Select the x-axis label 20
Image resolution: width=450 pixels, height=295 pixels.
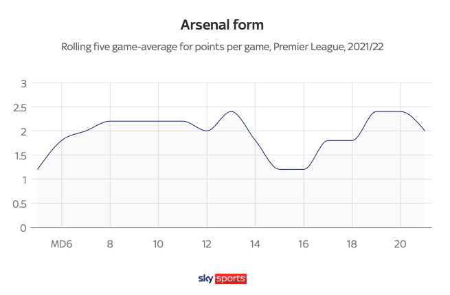click(401, 243)
